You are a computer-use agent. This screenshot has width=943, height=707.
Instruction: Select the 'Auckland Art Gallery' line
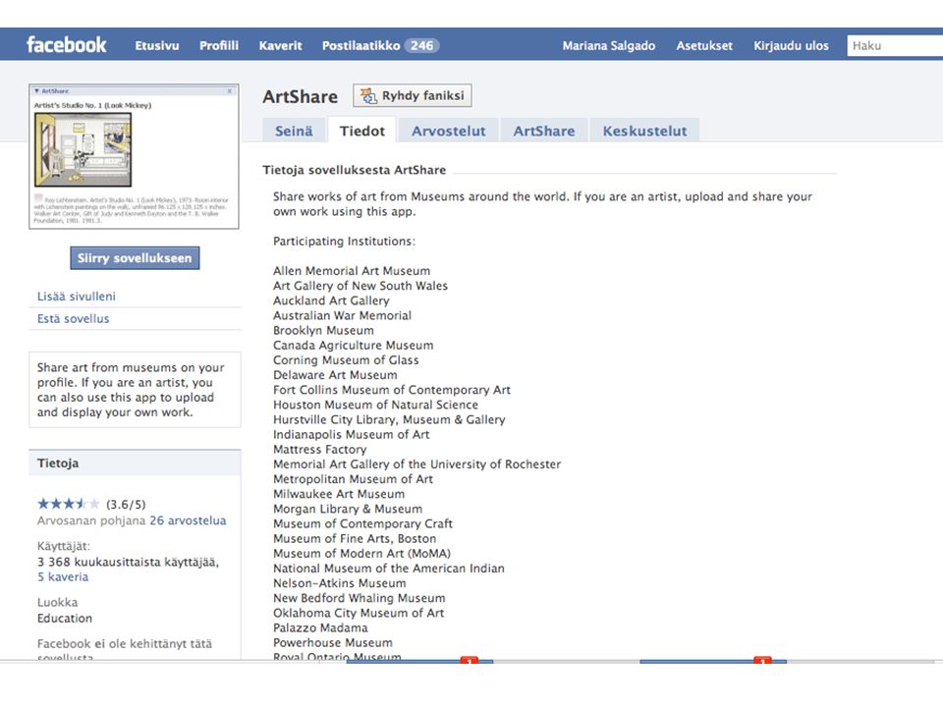(x=331, y=300)
